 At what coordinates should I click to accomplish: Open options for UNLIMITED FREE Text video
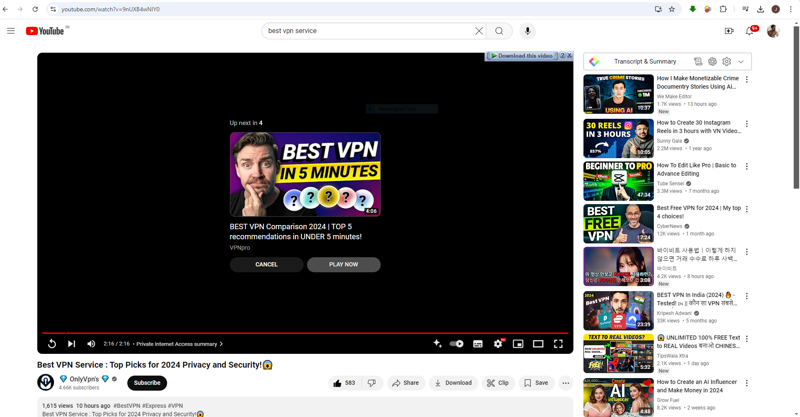point(747,339)
